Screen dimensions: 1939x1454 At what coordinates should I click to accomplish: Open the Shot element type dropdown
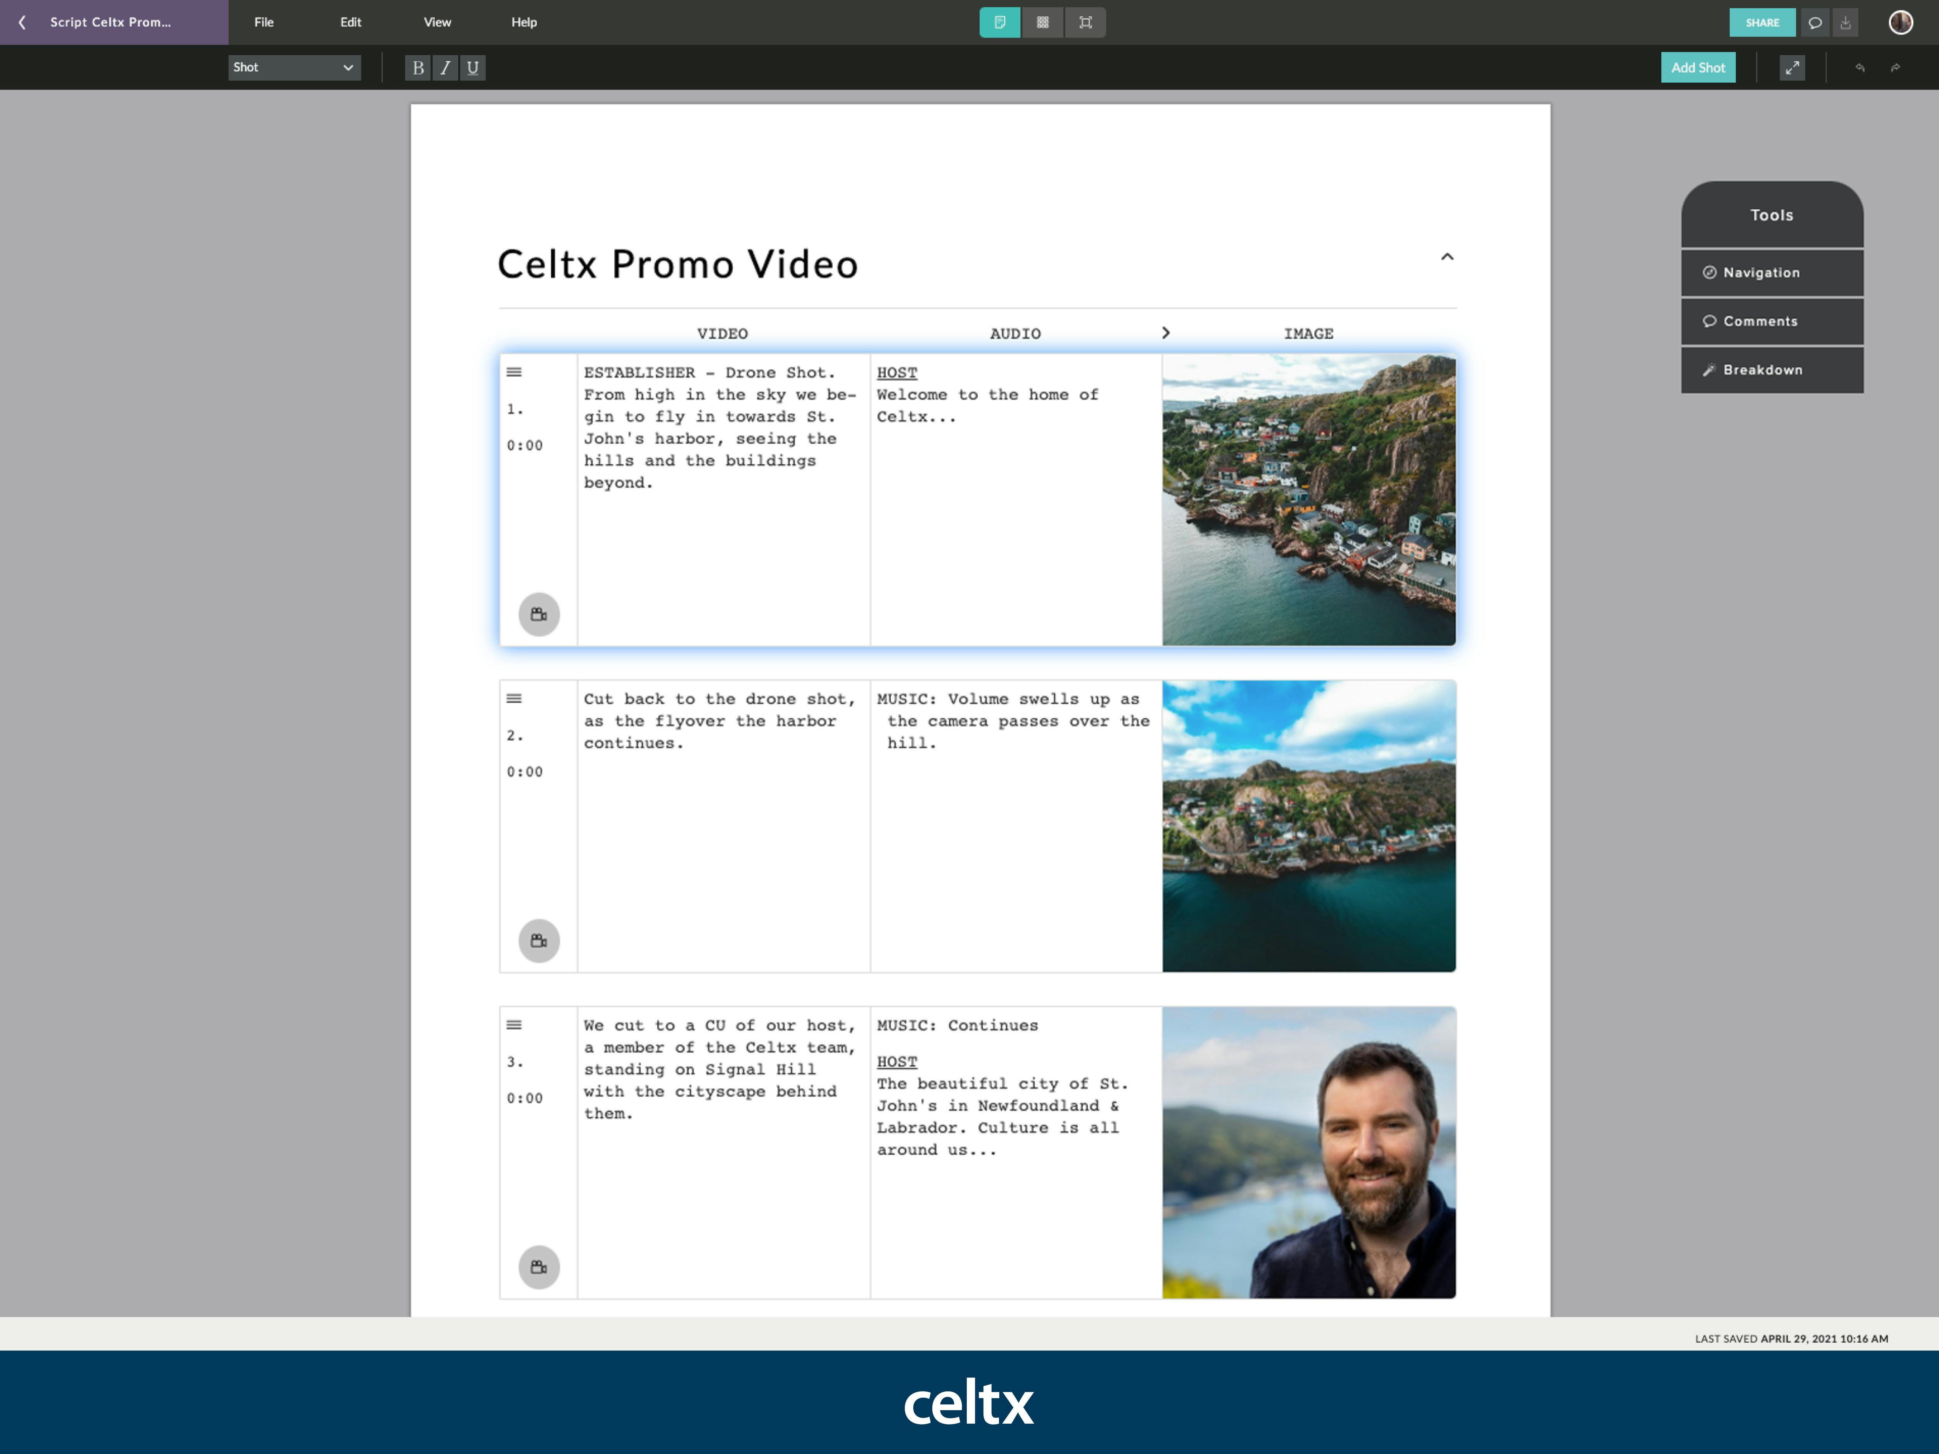294,67
